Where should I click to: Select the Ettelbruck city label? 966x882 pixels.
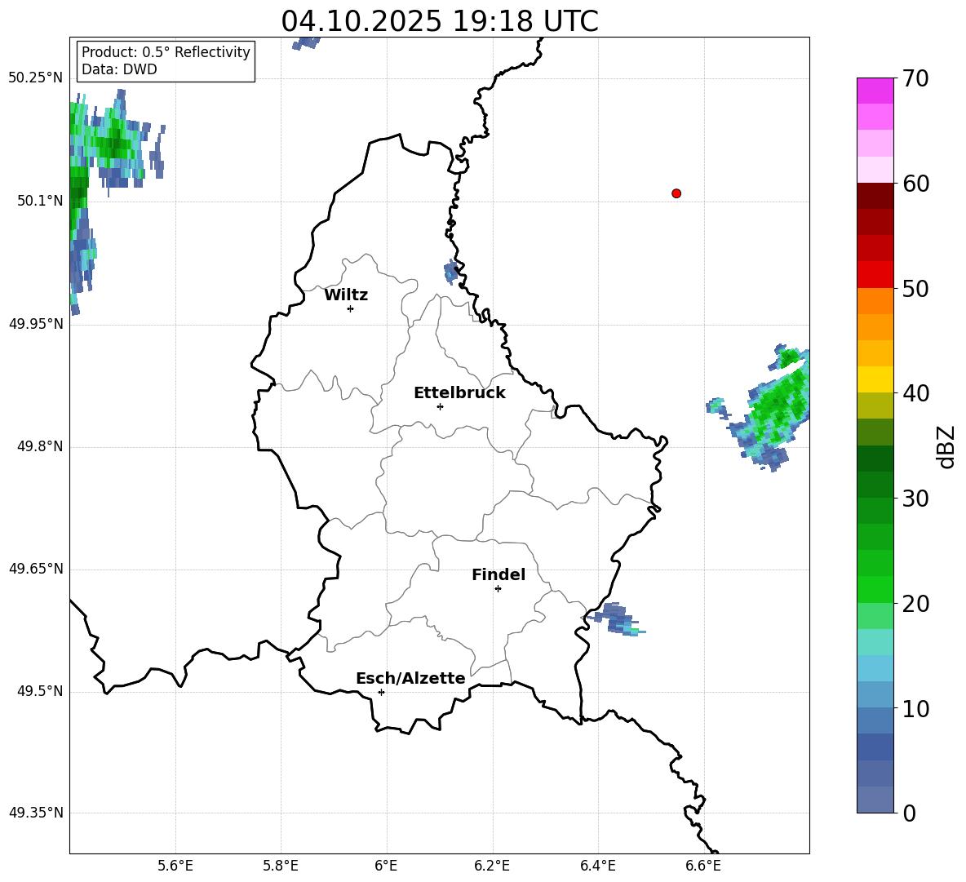pos(459,393)
